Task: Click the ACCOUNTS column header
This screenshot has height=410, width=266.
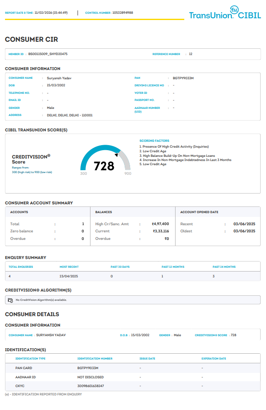Action: point(19,212)
